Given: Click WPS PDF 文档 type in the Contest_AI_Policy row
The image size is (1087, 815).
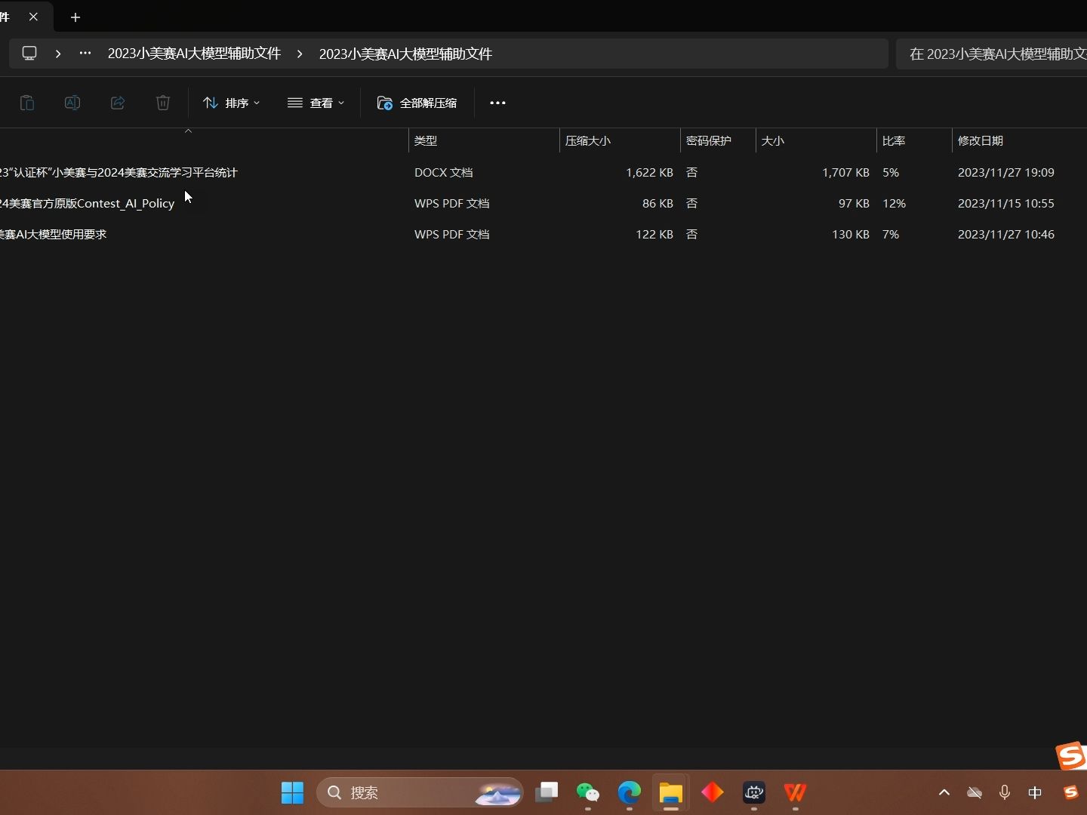Looking at the screenshot, I should click(452, 203).
